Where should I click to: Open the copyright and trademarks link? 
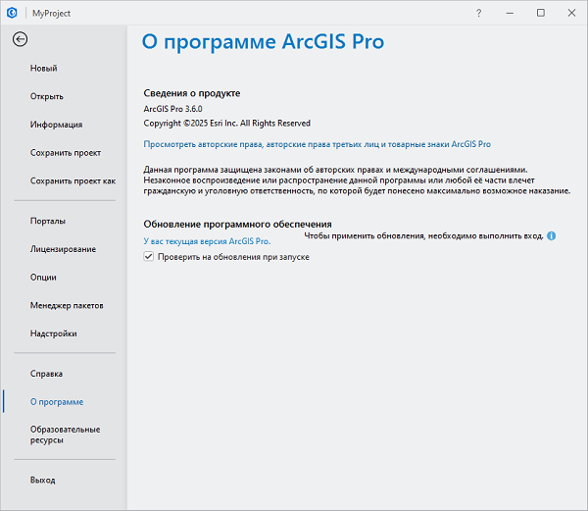pos(318,144)
